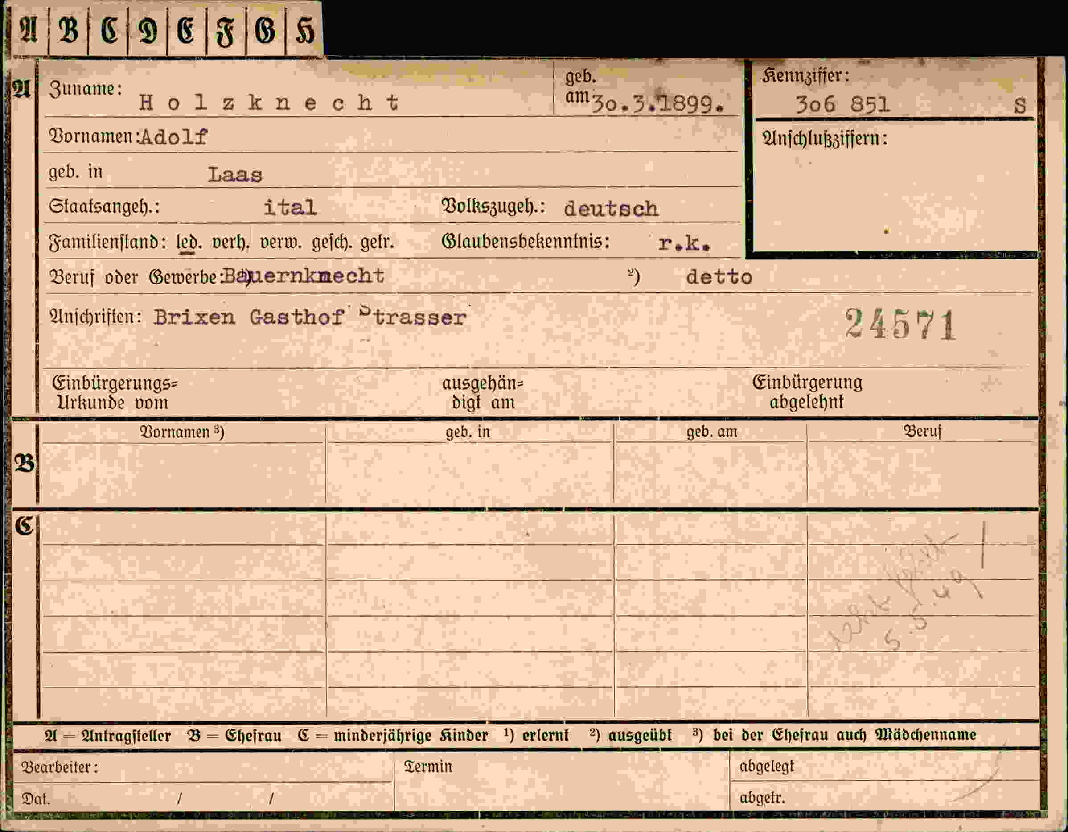1068x832 pixels.
Task: Click the "abgetr." label
Action: click(762, 798)
